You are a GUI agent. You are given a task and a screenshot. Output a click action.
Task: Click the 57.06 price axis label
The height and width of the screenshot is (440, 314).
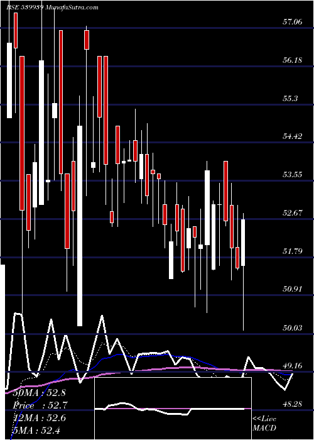[x=293, y=21]
